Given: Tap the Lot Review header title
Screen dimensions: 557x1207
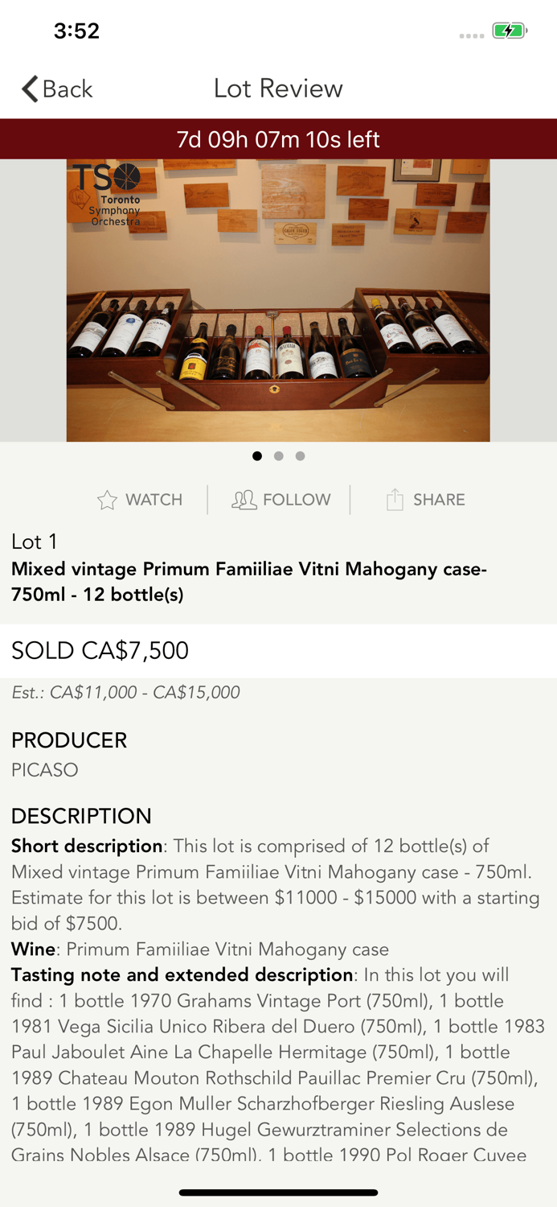Looking at the screenshot, I should click(278, 89).
